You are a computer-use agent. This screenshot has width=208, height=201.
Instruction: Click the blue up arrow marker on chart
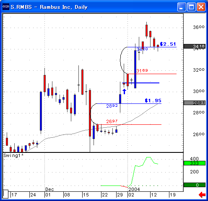tap(124, 92)
